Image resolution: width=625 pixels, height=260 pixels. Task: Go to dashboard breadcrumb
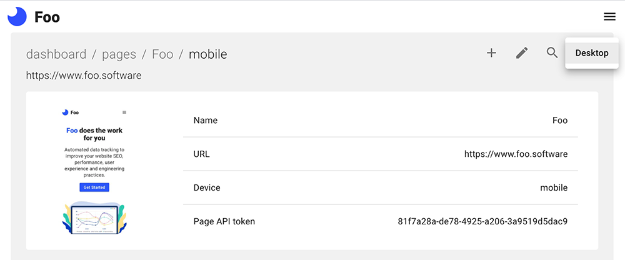pyautogui.click(x=56, y=54)
